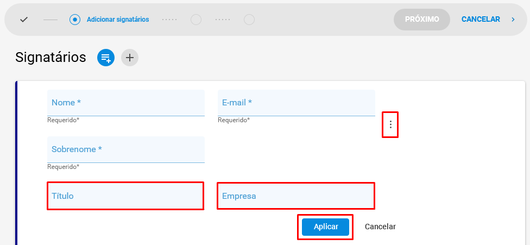Screen dimensions: 530x245
Task: Select the Título field
Action: (125, 196)
